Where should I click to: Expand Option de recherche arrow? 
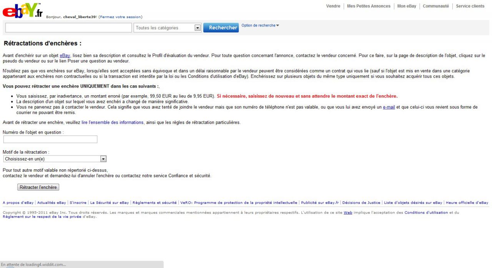278,26
